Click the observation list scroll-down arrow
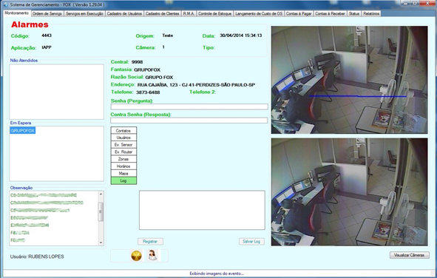 [101, 243]
